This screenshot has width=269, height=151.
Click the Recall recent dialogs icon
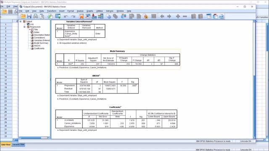[x=58, y=16]
